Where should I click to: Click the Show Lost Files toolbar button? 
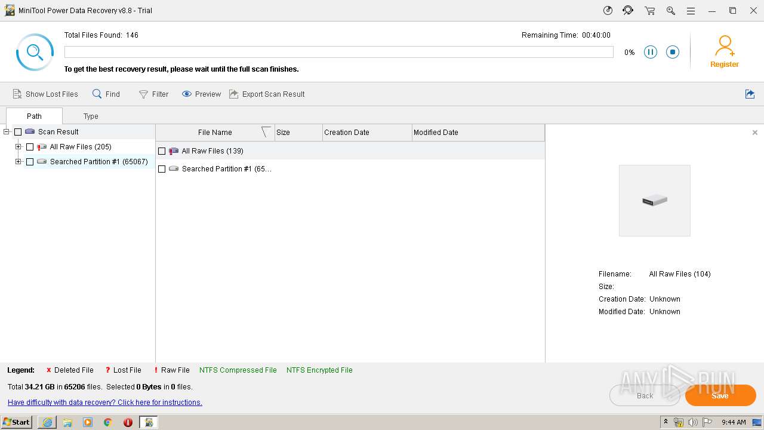tap(45, 94)
